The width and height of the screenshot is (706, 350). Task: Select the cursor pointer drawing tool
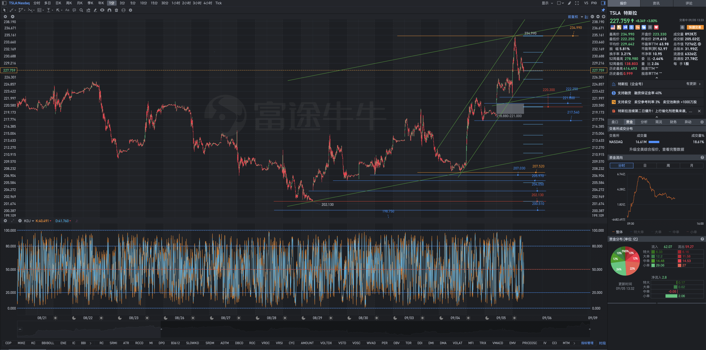[x=4, y=10]
